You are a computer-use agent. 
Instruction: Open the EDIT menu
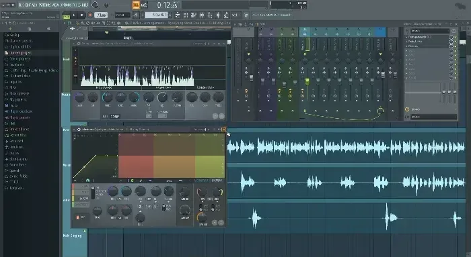pos(28,5)
